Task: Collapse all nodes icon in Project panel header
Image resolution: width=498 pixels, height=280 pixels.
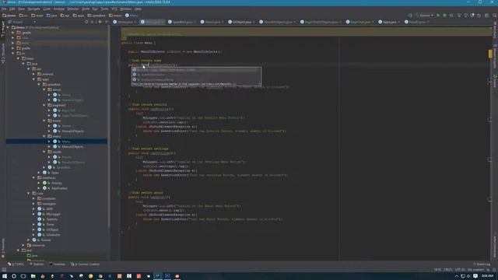Action: [93, 22]
